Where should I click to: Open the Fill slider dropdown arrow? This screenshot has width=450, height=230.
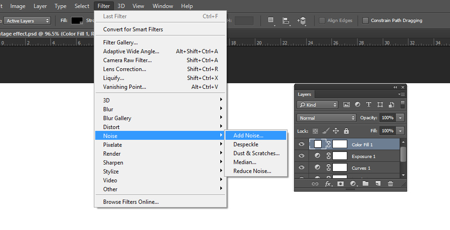coord(400,131)
